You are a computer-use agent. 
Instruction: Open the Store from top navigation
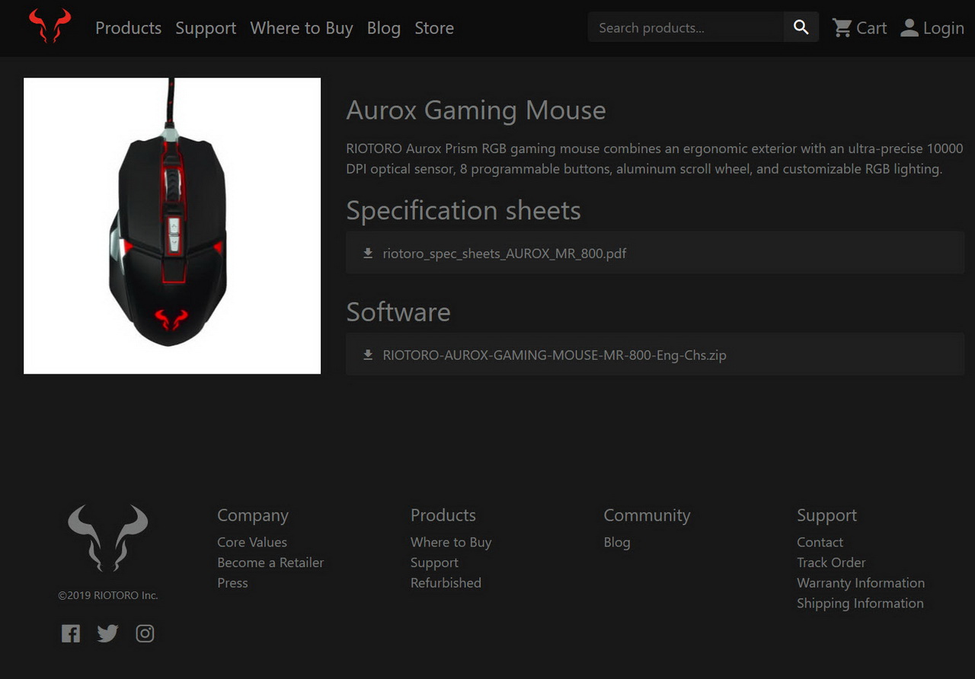point(434,28)
